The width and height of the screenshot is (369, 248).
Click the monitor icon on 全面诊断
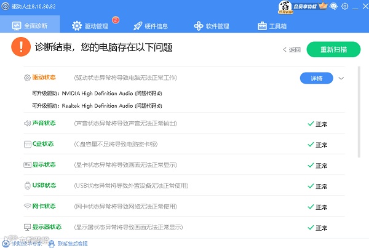(x=17, y=26)
